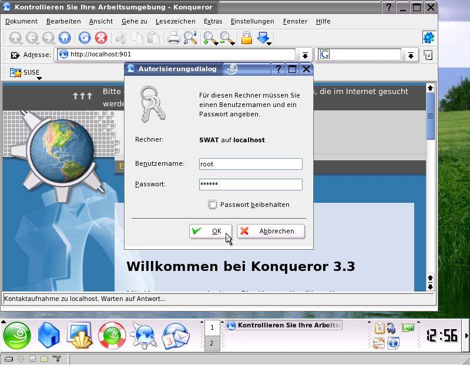Click the Forward navigation toolbar arrow
Image resolution: width=470 pixels, height=365 pixels.
coord(48,38)
